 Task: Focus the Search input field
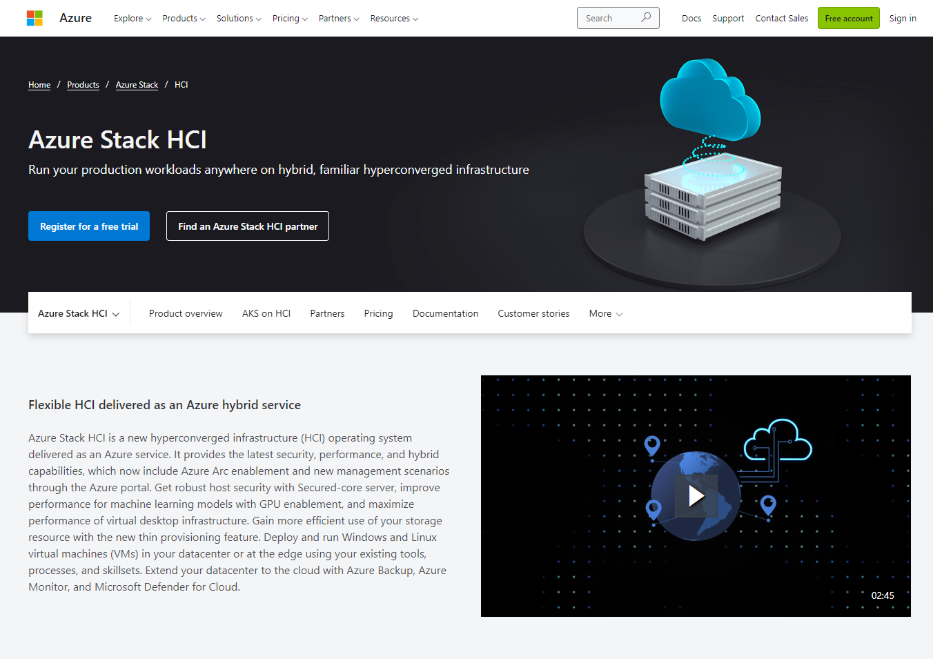[618, 18]
